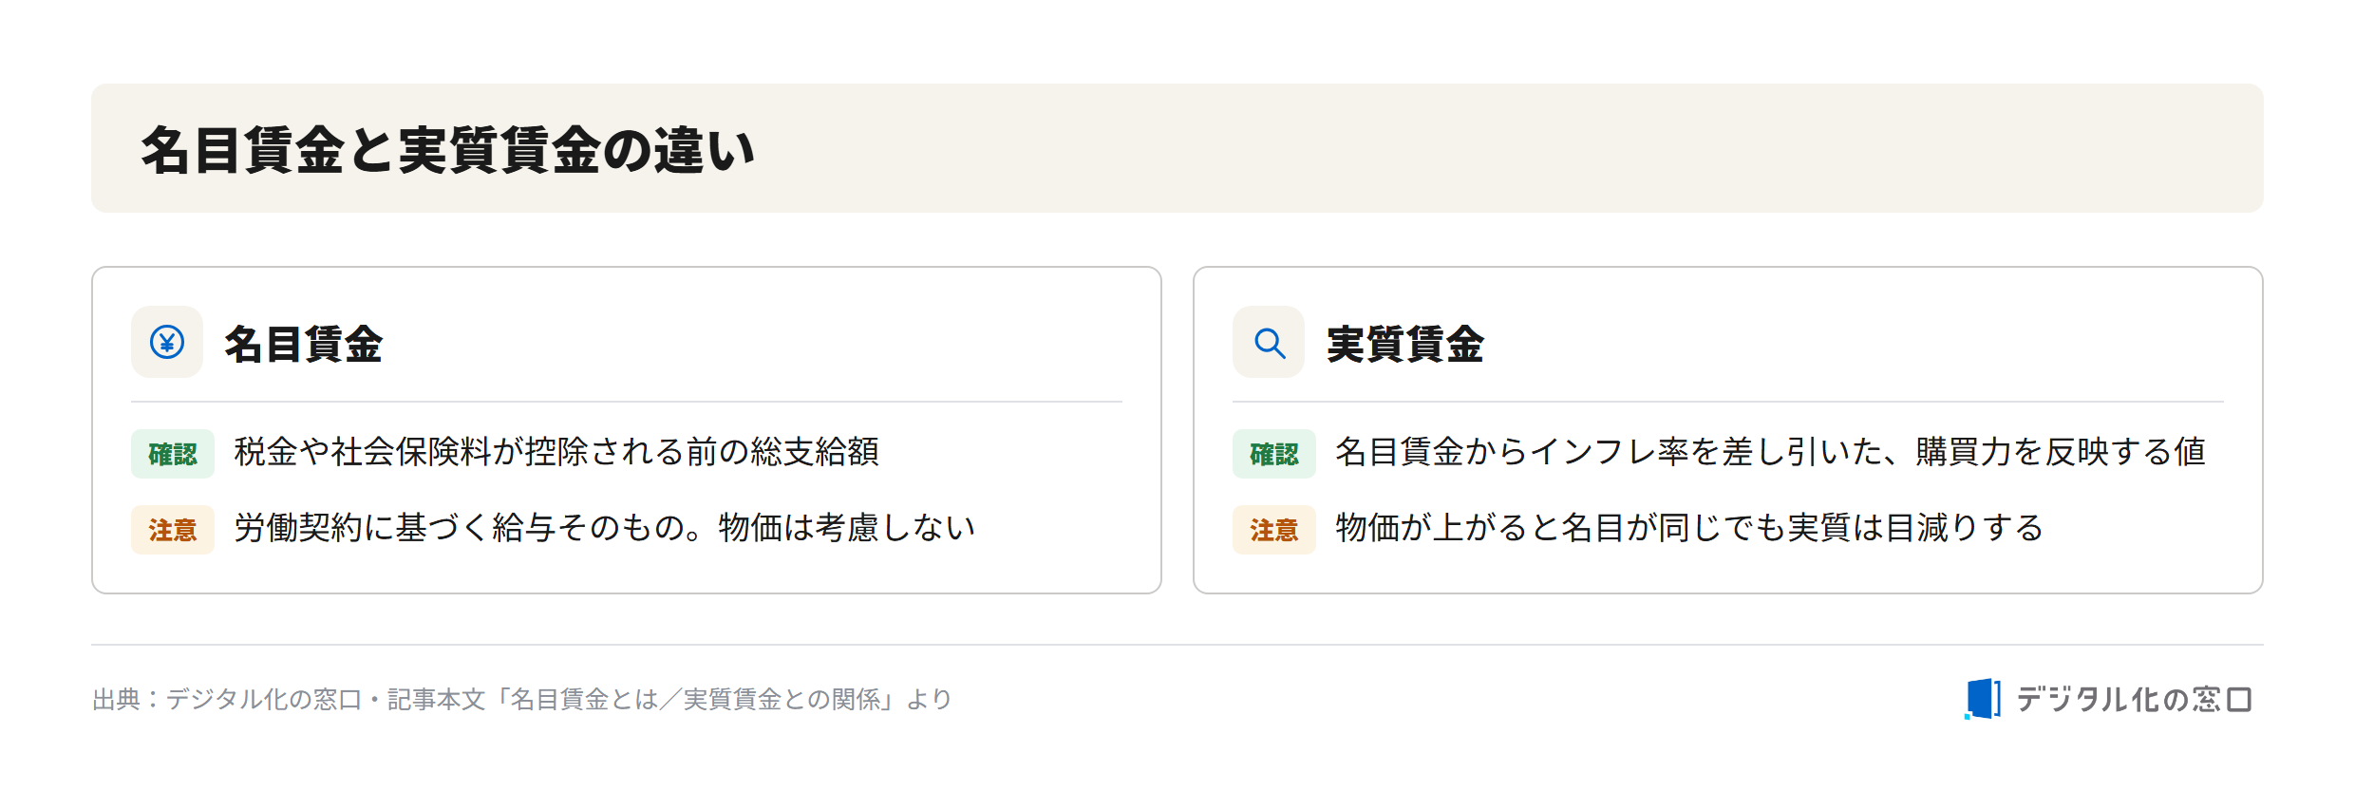Click the 税金や社会保険料が控除される前の総支給額 text
The height and width of the screenshot is (809, 2355).
(x=556, y=452)
